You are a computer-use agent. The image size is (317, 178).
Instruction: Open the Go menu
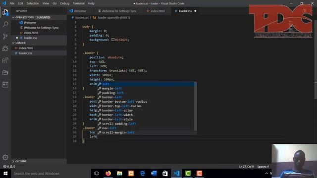click(x=54, y=3)
